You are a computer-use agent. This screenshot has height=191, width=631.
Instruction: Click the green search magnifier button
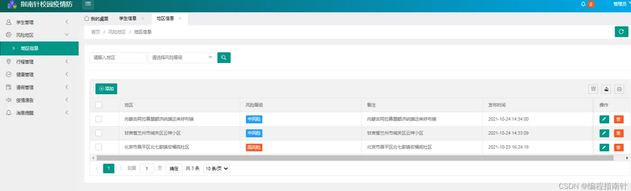(224, 58)
